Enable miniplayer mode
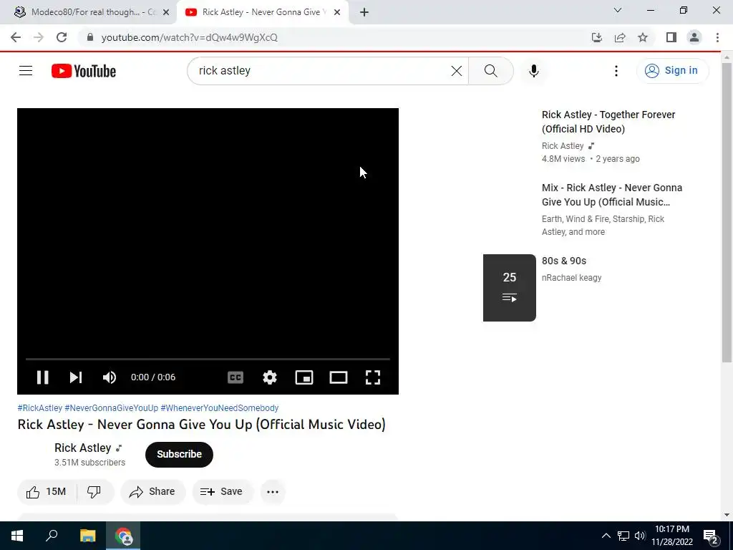 pos(304,377)
